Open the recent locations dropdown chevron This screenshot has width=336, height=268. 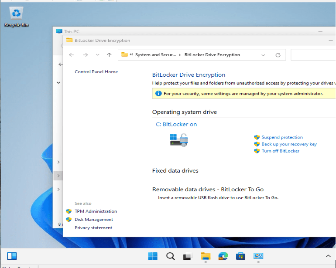coord(97,55)
